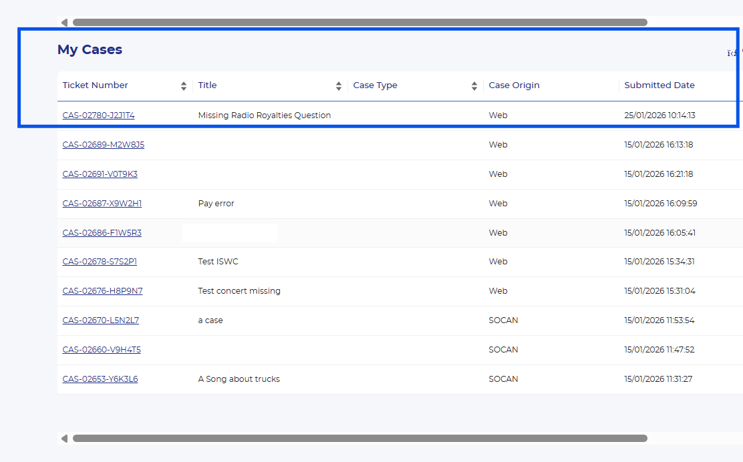Click the Submitted Date column header
The height and width of the screenshot is (462, 743).
coord(659,85)
